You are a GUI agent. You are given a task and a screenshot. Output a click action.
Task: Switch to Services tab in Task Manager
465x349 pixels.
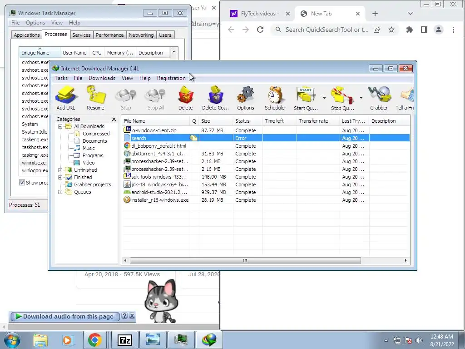pyautogui.click(x=81, y=35)
